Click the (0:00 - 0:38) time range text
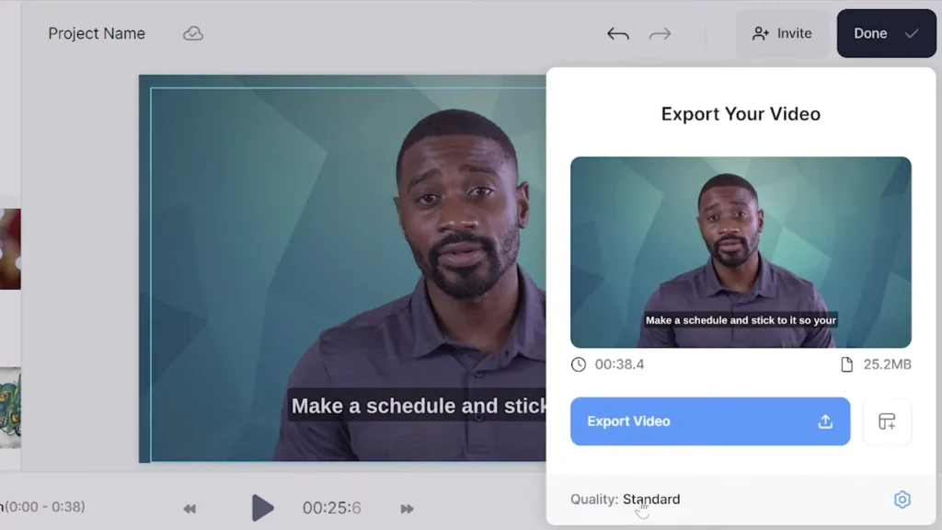The image size is (942, 530). (x=44, y=507)
